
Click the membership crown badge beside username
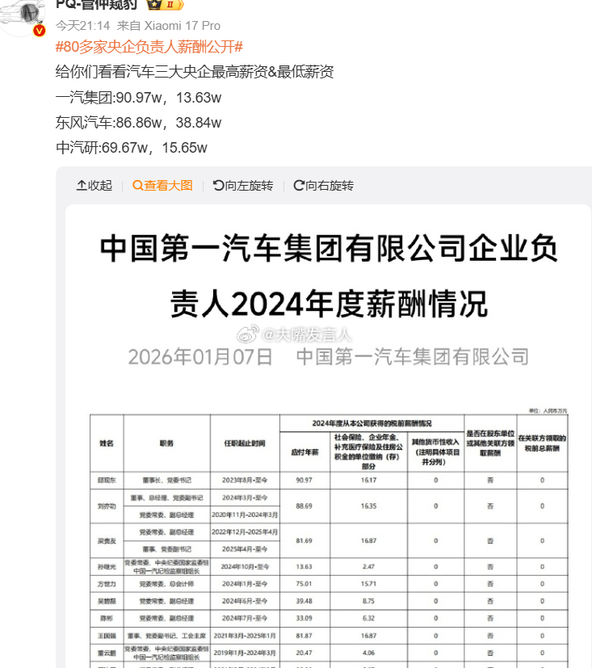coord(165,4)
